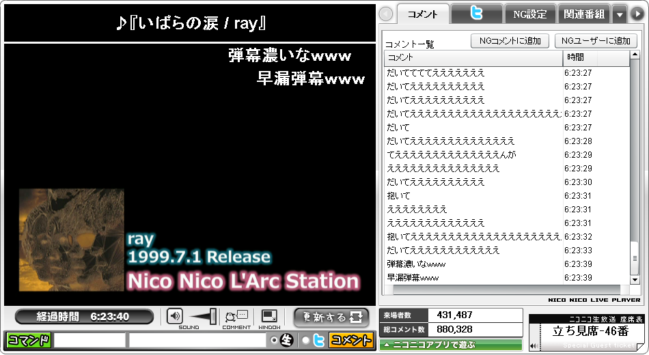Viewport: 649px width, 355px height.
Task: Click the comment list scroll-down arrow
Action: click(x=635, y=280)
